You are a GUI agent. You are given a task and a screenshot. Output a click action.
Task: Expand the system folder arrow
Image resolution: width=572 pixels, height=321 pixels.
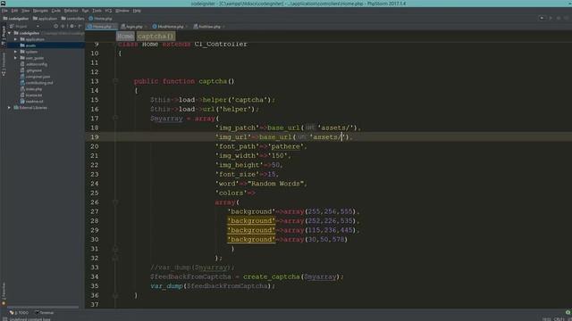tap(16, 52)
